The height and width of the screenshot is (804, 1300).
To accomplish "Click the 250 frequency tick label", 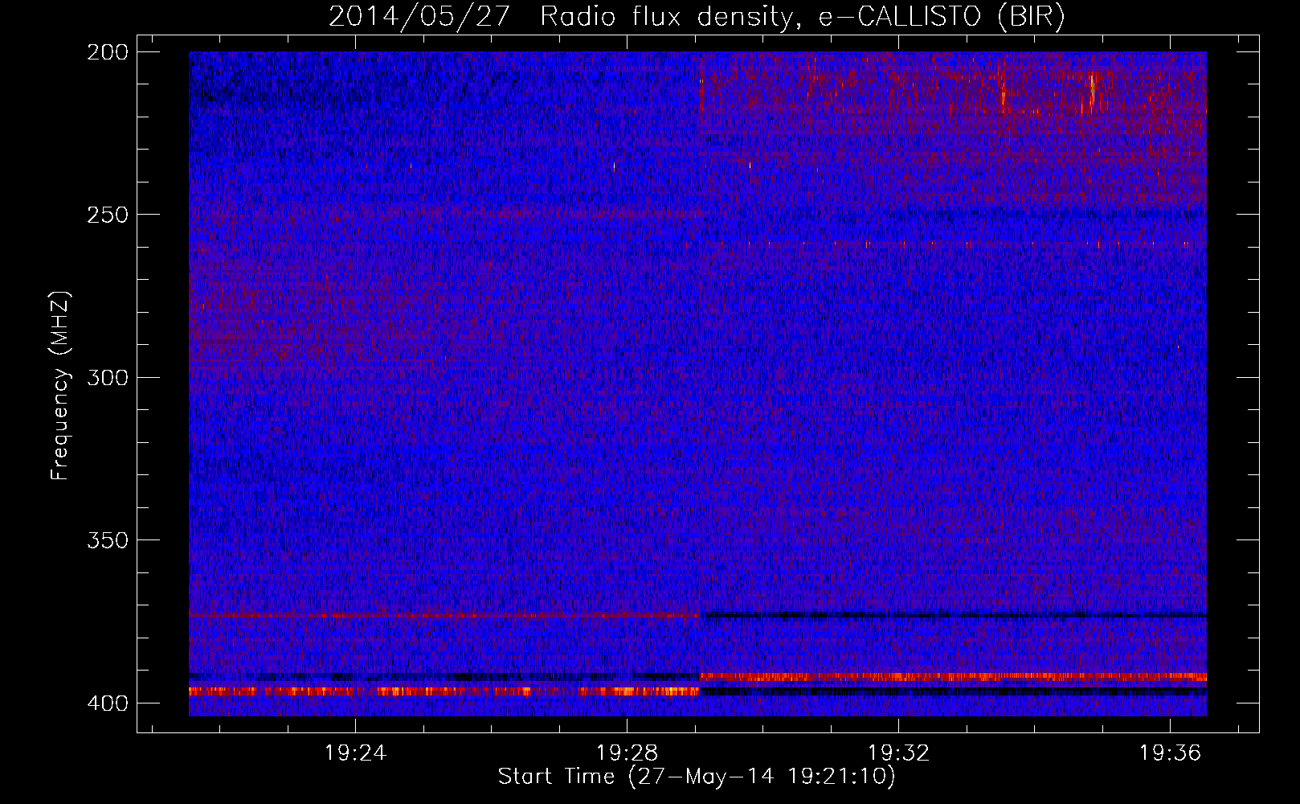I will (x=108, y=215).
